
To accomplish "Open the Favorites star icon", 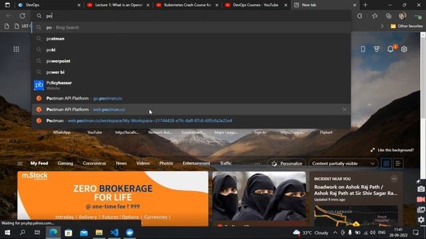I will tap(375, 16).
